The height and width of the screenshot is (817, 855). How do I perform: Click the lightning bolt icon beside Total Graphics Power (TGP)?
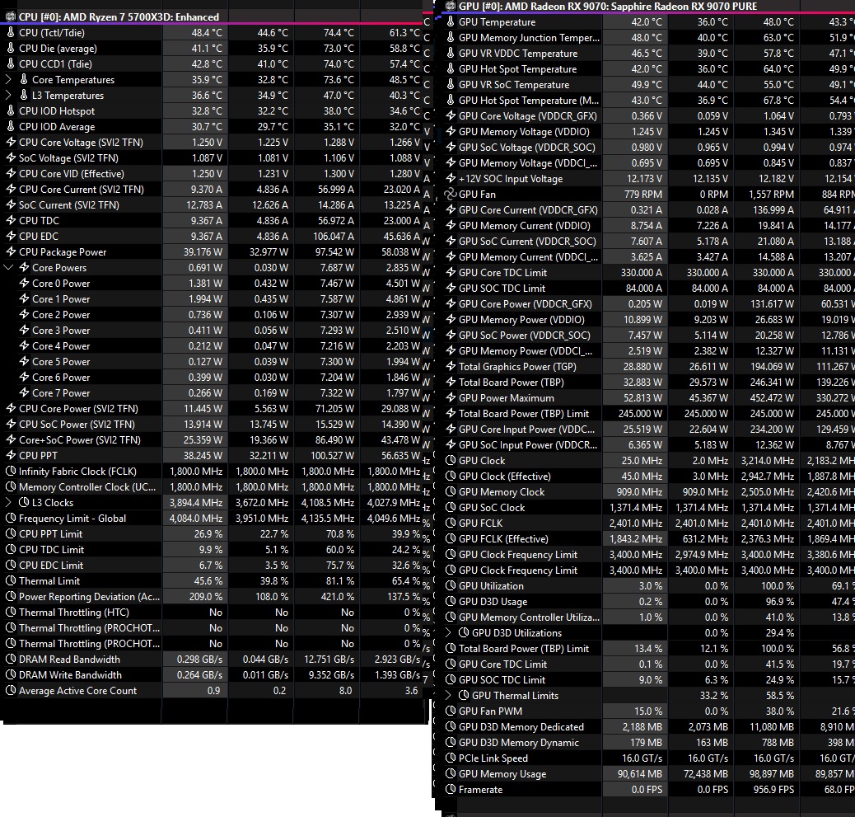point(451,367)
